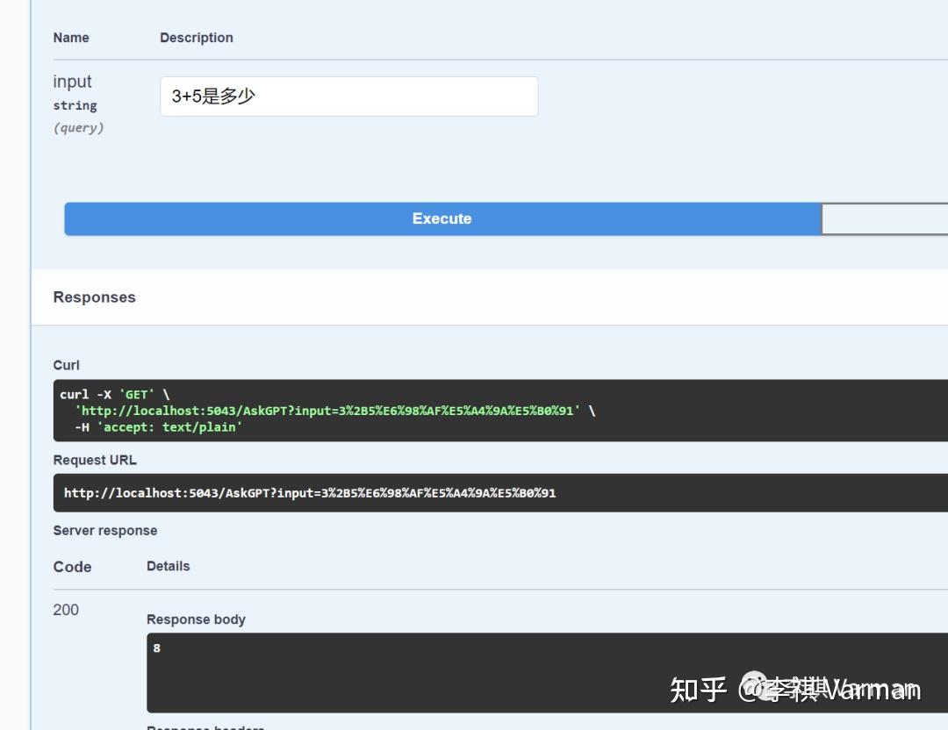Click the 'Server response' label
Viewport: 948px width, 730px height.
coord(105,531)
